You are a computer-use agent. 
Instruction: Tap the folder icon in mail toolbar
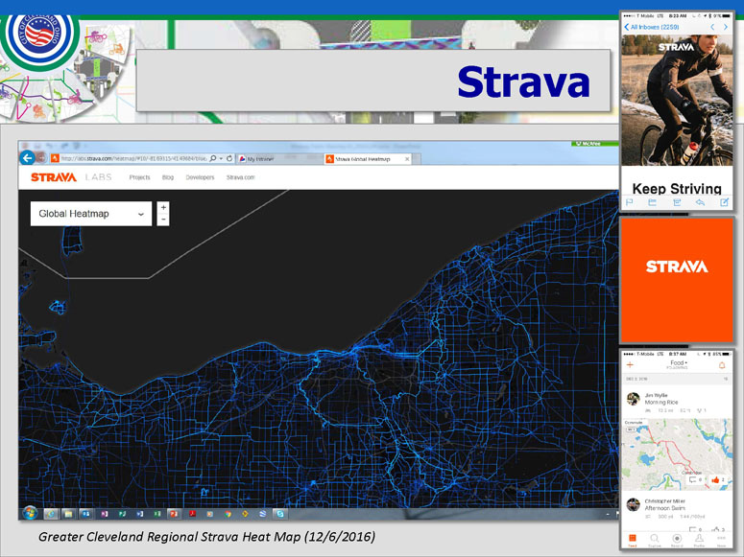[653, 202]
